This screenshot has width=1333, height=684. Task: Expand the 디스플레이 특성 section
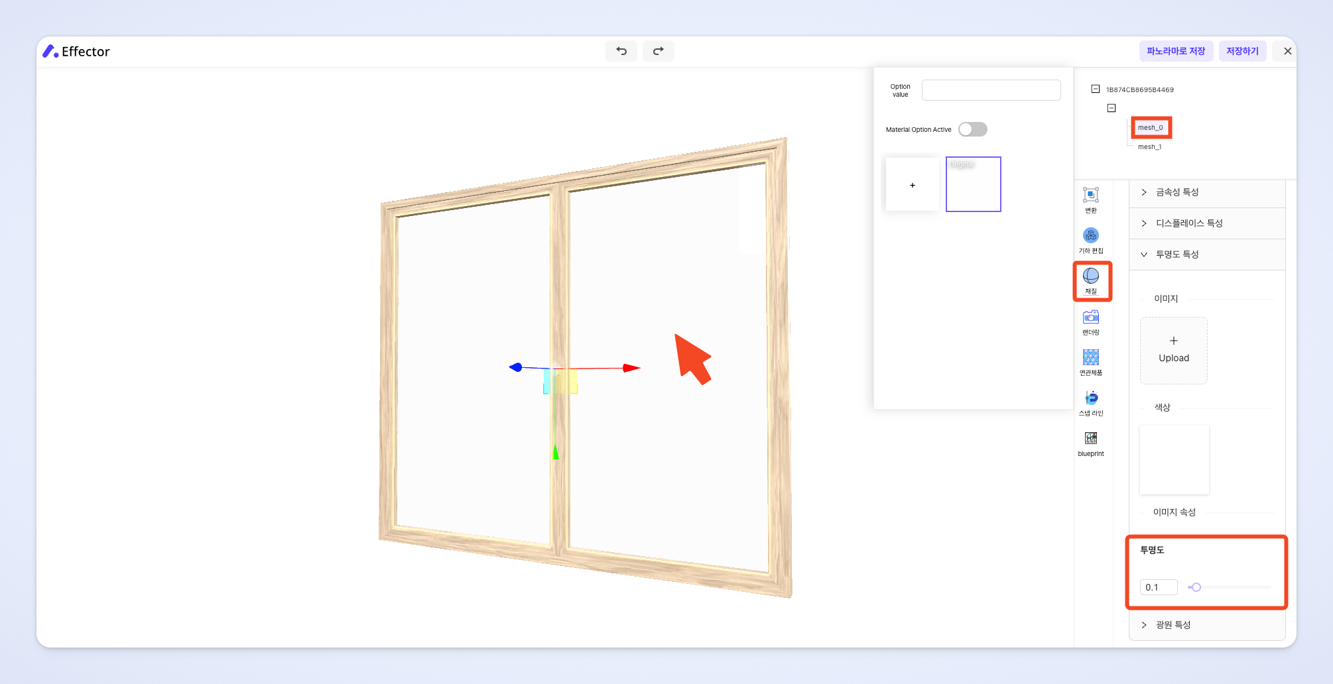pos(1207,223)
